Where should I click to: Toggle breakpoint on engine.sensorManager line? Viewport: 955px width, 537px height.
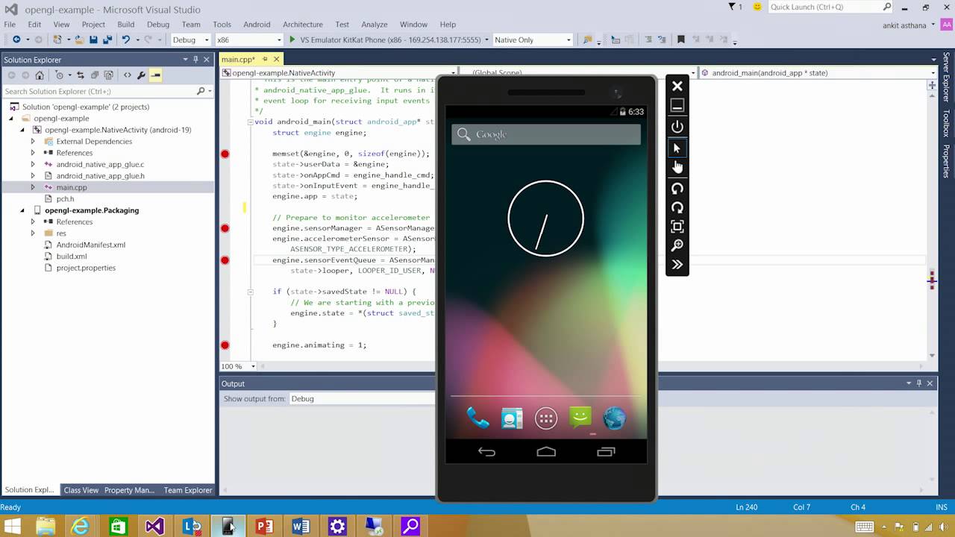click(225, 228)
